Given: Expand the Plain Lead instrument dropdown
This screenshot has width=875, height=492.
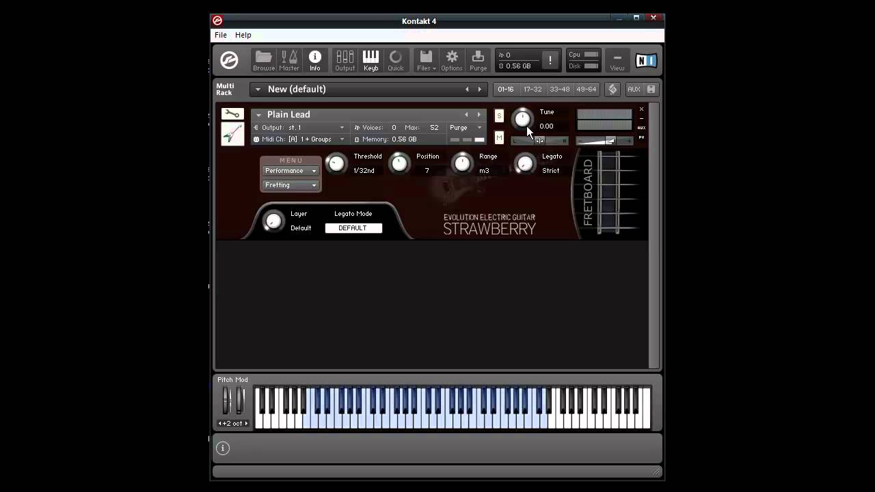Looking at the screenshot, I should [x=258, y=115].
